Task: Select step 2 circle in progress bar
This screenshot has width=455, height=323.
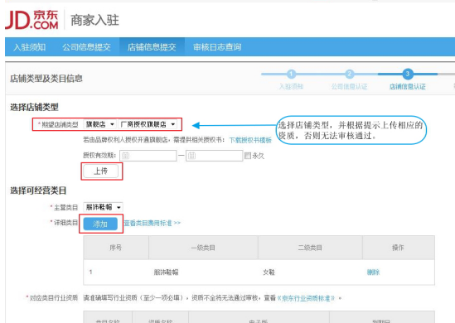Action: 349,74
